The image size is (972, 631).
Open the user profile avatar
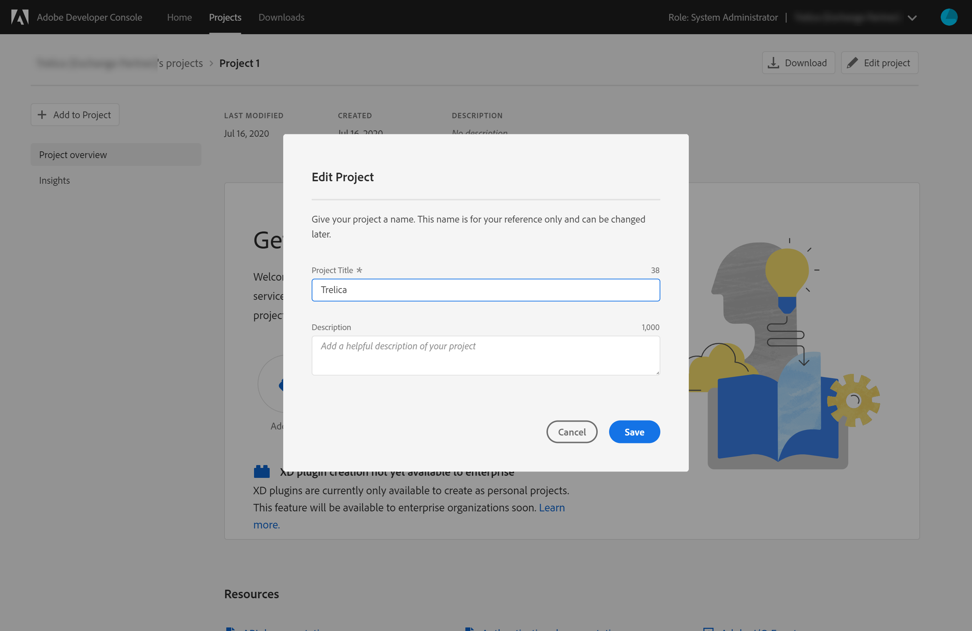pos(949,17)
